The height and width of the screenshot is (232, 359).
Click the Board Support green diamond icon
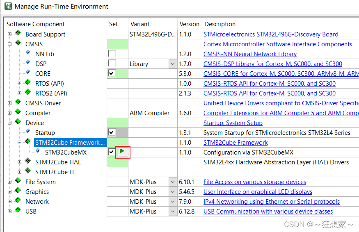coord(18,33)
